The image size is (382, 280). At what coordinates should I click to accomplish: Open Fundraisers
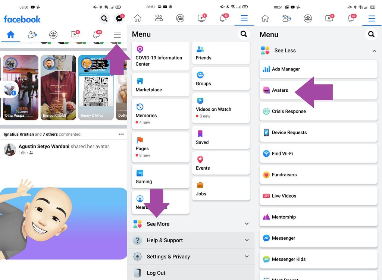tap(319, 174)
